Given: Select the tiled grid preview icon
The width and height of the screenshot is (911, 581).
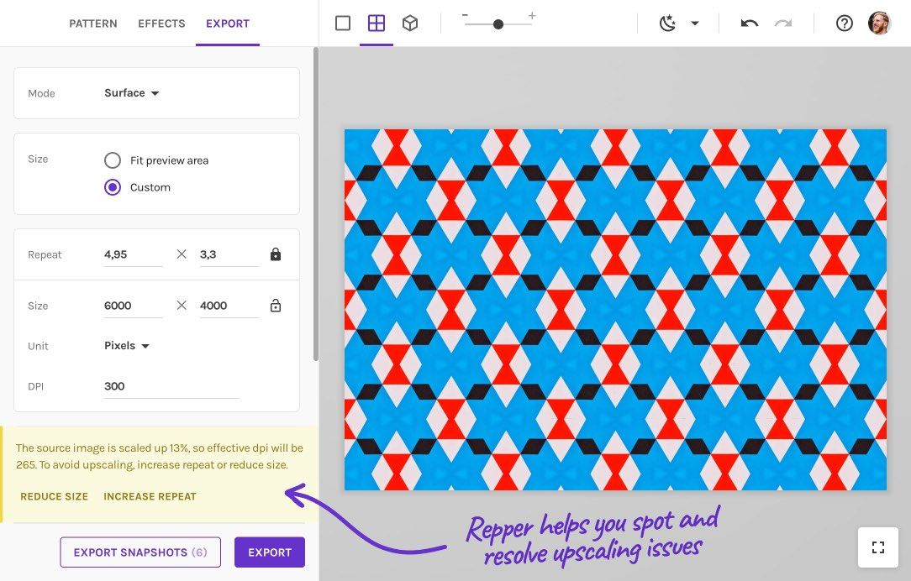Looking at the screenshot, I should (x=377, y=24).
